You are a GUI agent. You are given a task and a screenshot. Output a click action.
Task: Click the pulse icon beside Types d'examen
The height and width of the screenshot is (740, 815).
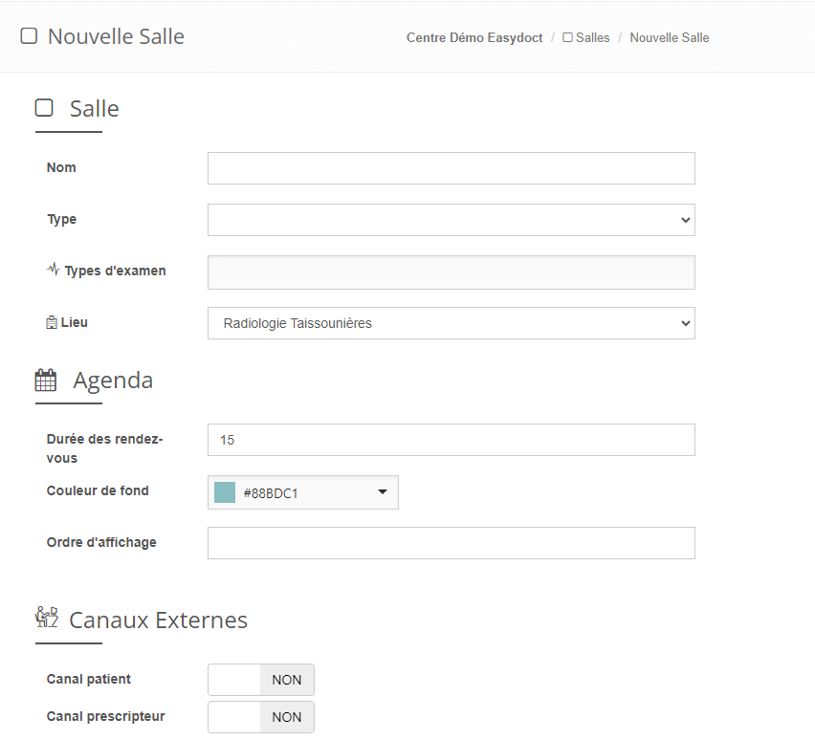coord(54,270)
